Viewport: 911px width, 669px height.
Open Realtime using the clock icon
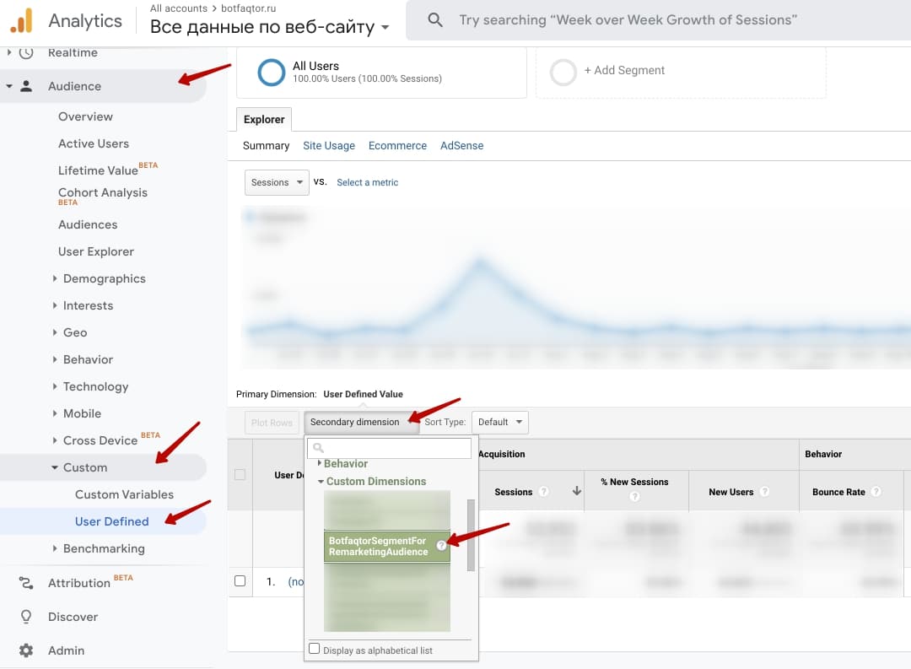coord(25,52)
